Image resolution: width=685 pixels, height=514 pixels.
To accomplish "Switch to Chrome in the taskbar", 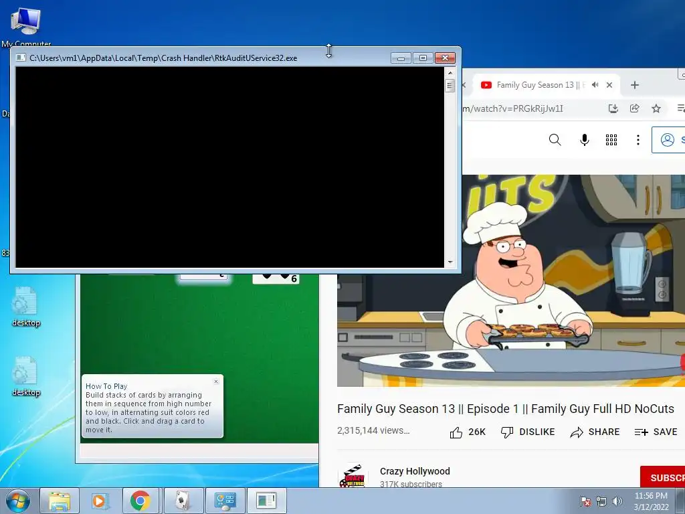I will pyautogui.click(x=140, y=501).
